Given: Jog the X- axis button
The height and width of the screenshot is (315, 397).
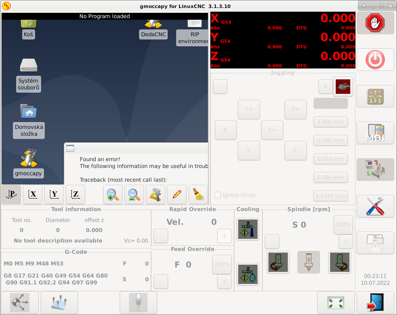Looking at the screenshot, I should [x=226, y=130].
